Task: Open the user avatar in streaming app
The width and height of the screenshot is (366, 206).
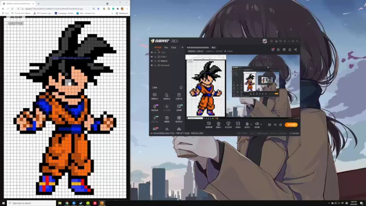Action: (264, 41)
